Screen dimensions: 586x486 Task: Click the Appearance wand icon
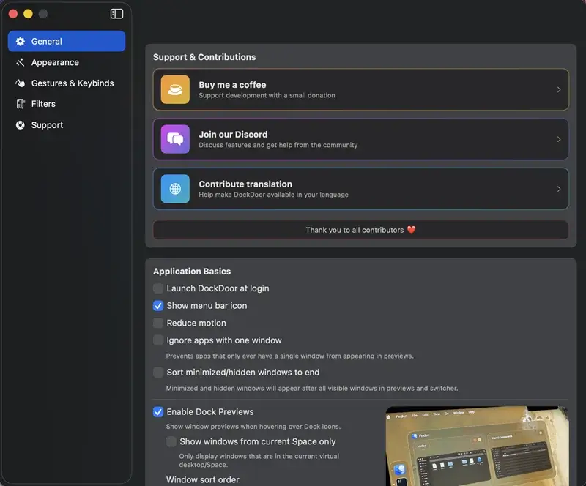pos(21,63)
